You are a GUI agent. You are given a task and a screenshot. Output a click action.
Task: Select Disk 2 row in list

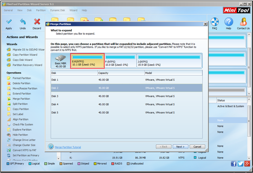pyautogui.click(x=126, y=88)
